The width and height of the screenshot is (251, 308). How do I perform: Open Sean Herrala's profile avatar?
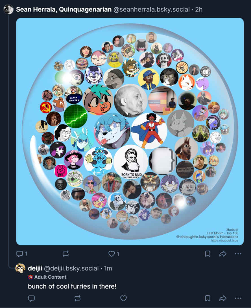tap(8, 10)
